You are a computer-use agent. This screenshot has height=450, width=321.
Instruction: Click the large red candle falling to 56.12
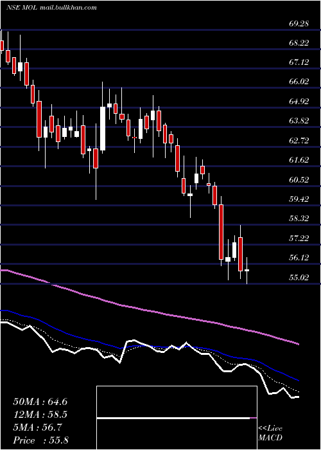[x=221, y=232]
